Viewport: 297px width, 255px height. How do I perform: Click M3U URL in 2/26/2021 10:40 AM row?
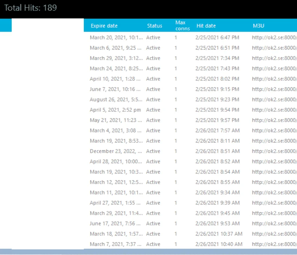(x=274, y=244)
